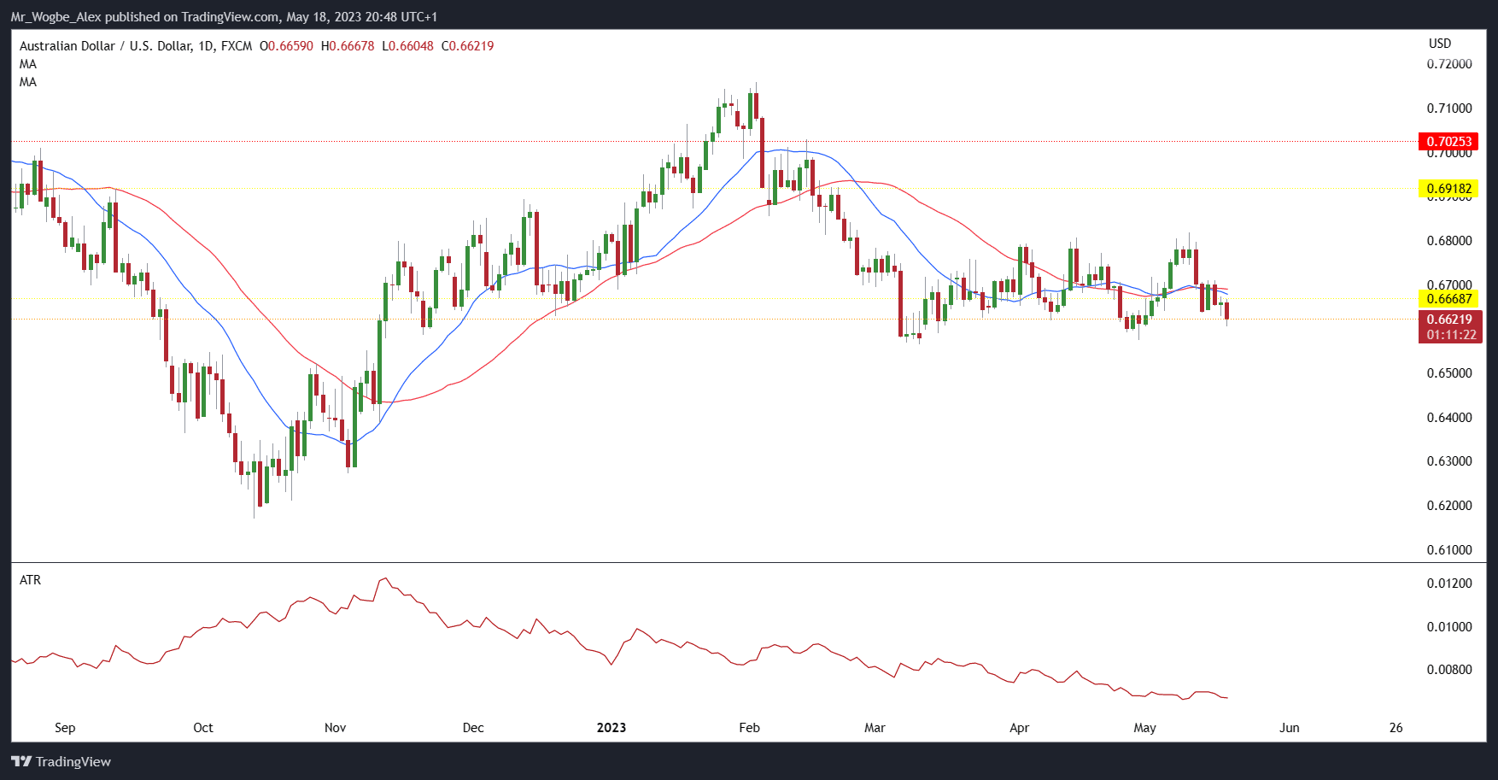Click the open value O0.66590
1498x780 pixels.
tap(286, 46)
